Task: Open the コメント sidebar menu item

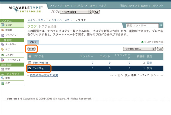Action: pos(12,55)
